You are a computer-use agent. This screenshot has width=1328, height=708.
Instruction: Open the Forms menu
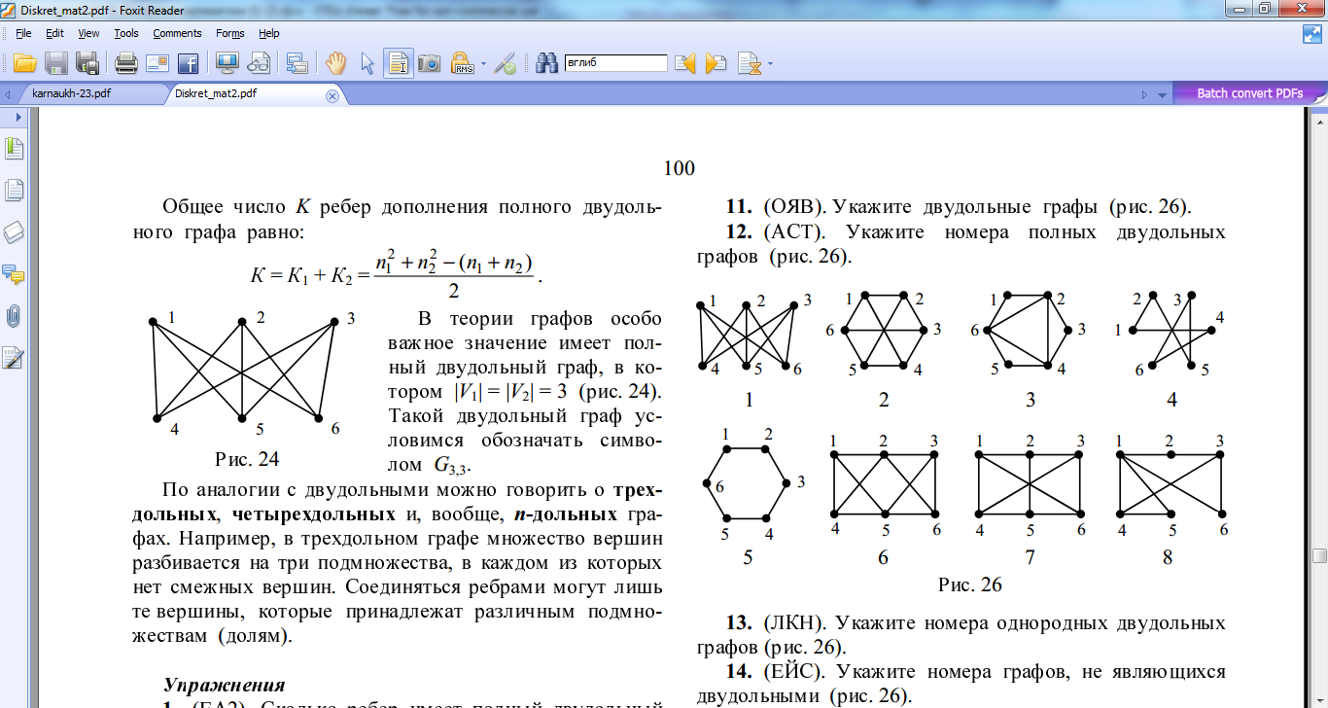point(230,33)
